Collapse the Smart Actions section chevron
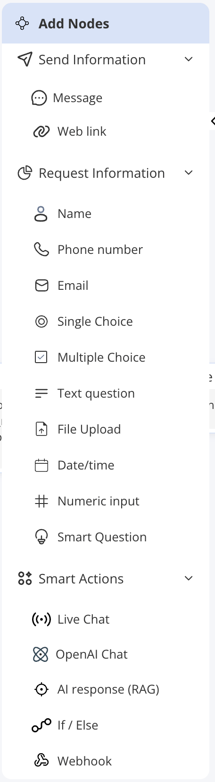The width and height of the screenshot is (215, 782). click(x=189, y=579)
